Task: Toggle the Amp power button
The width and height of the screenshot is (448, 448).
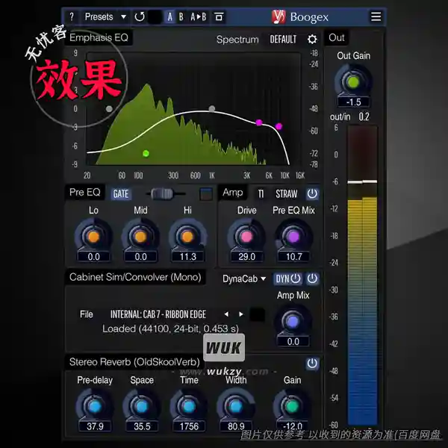Action: [x=312, y=194]
